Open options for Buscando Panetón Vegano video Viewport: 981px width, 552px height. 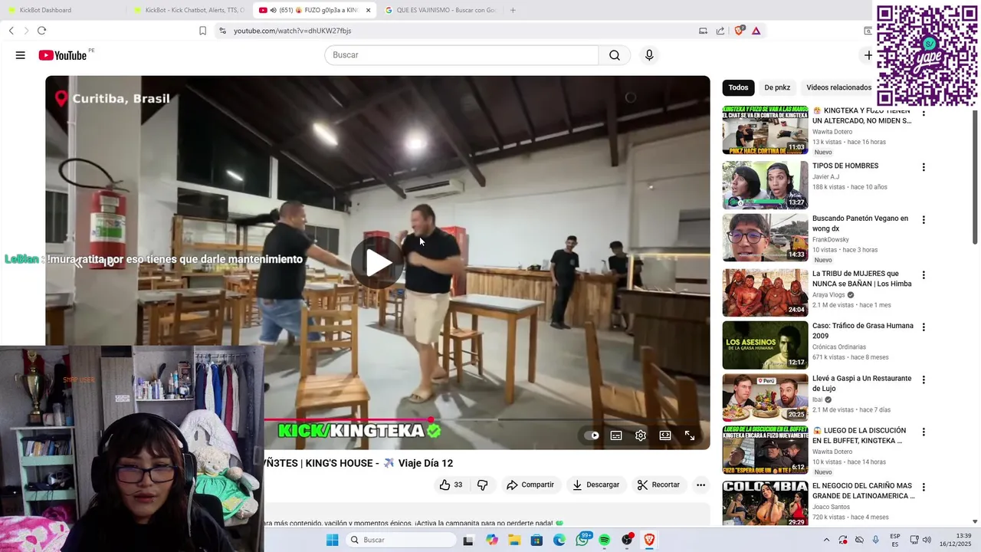pyautogui.click(x=924, y=220)
